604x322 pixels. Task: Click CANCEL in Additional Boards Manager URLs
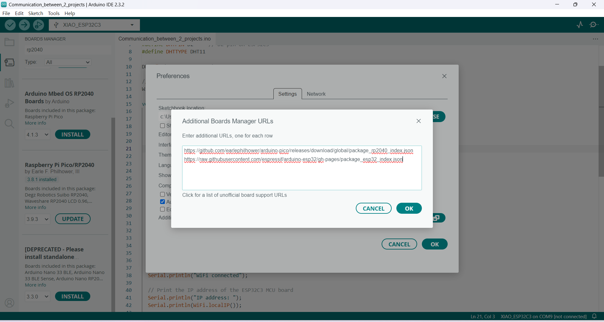[x=373, y=208]
